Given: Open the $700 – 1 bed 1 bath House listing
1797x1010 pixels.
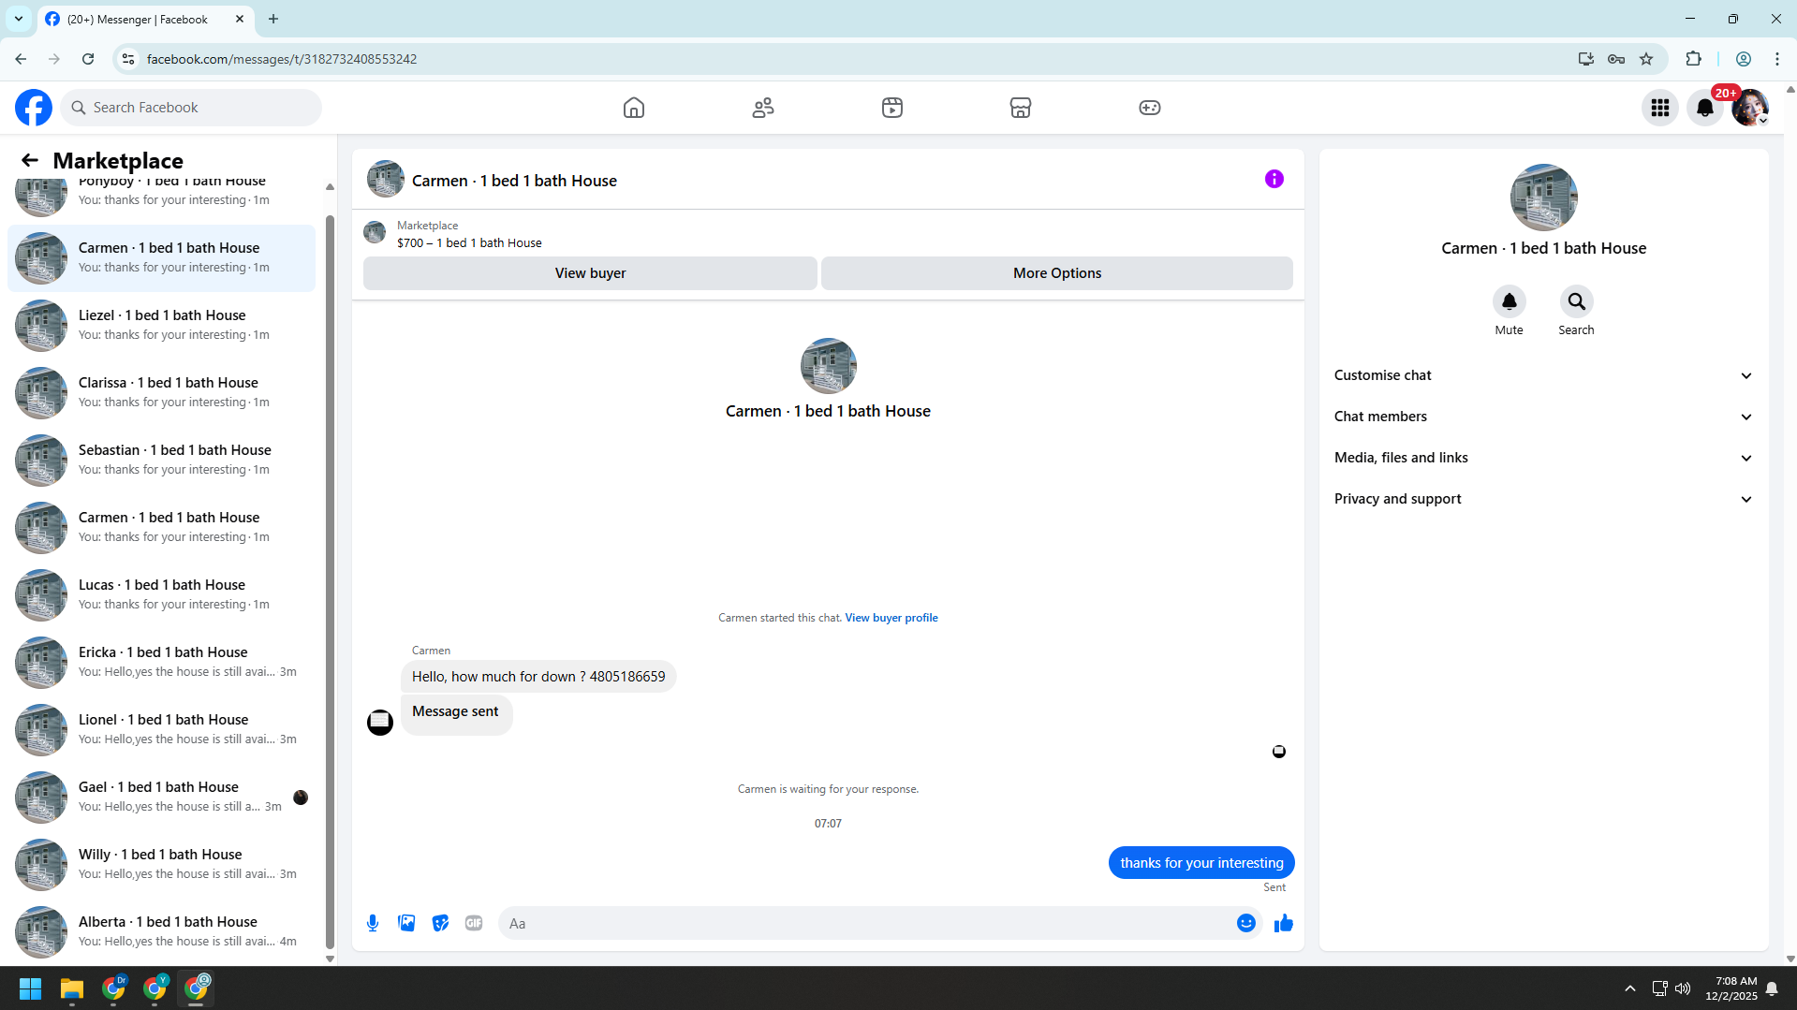Looking at the screenshot, I should click(x=469, y=242).
